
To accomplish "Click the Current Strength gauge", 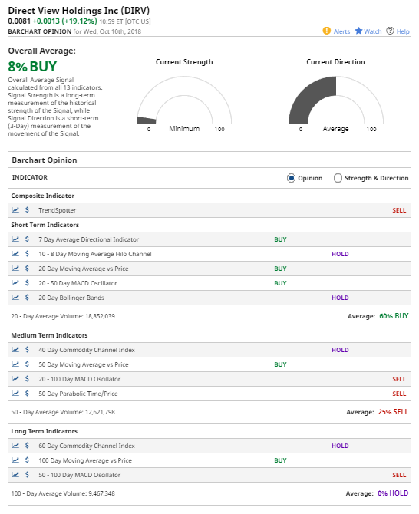I will [184, 100].
